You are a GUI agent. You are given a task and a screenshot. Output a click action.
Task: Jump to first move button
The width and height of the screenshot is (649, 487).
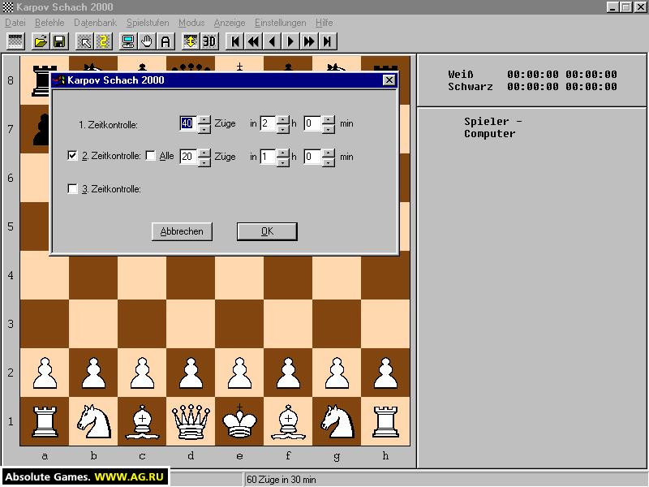(x=235, y=41)
